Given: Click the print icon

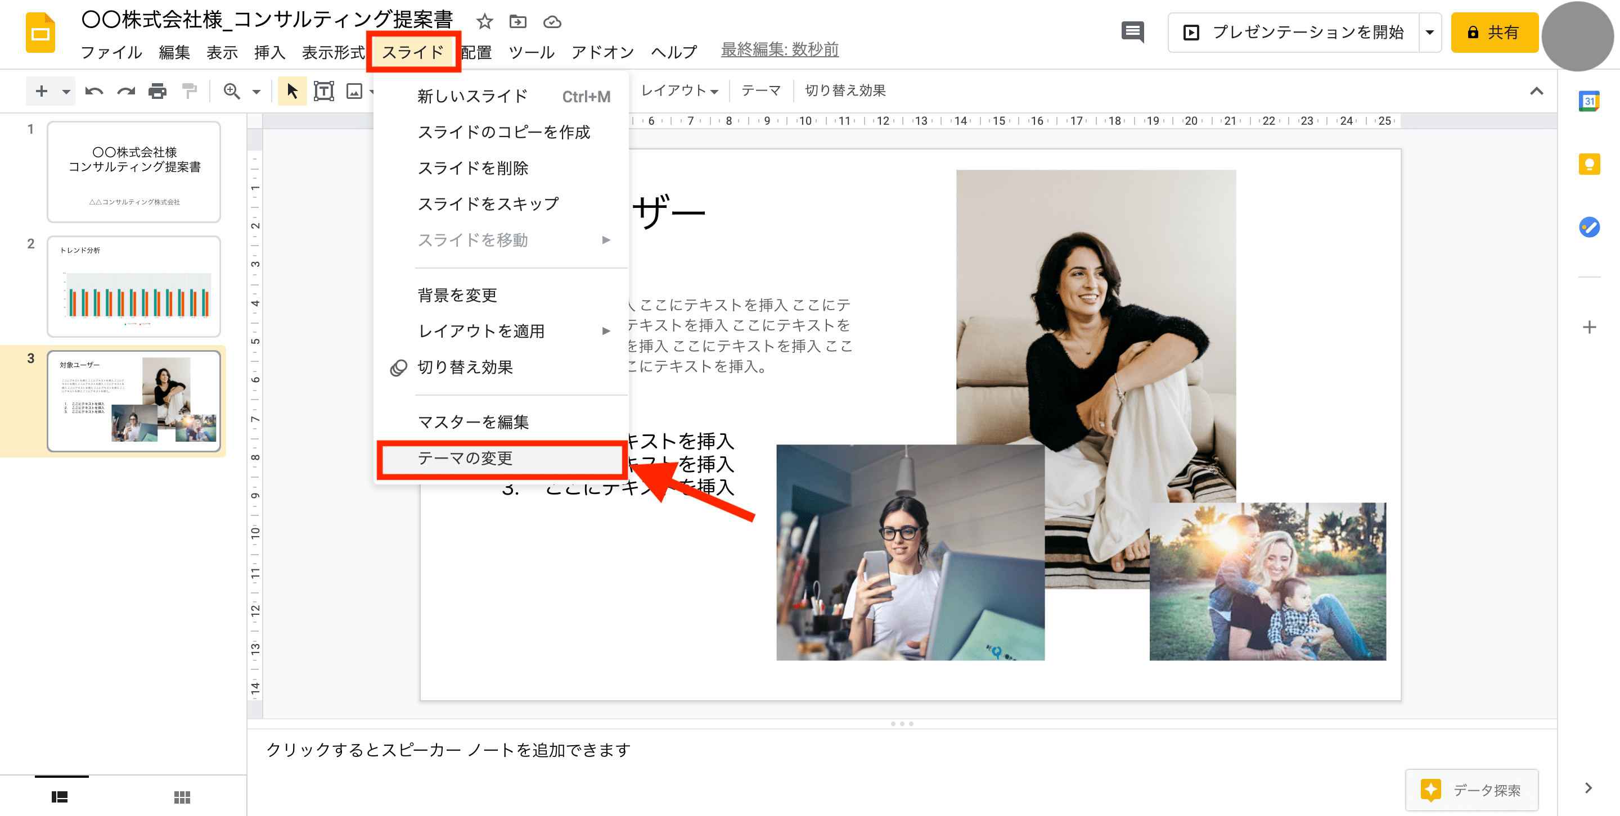Looking at the screenshot, I should tap(157, 92).
